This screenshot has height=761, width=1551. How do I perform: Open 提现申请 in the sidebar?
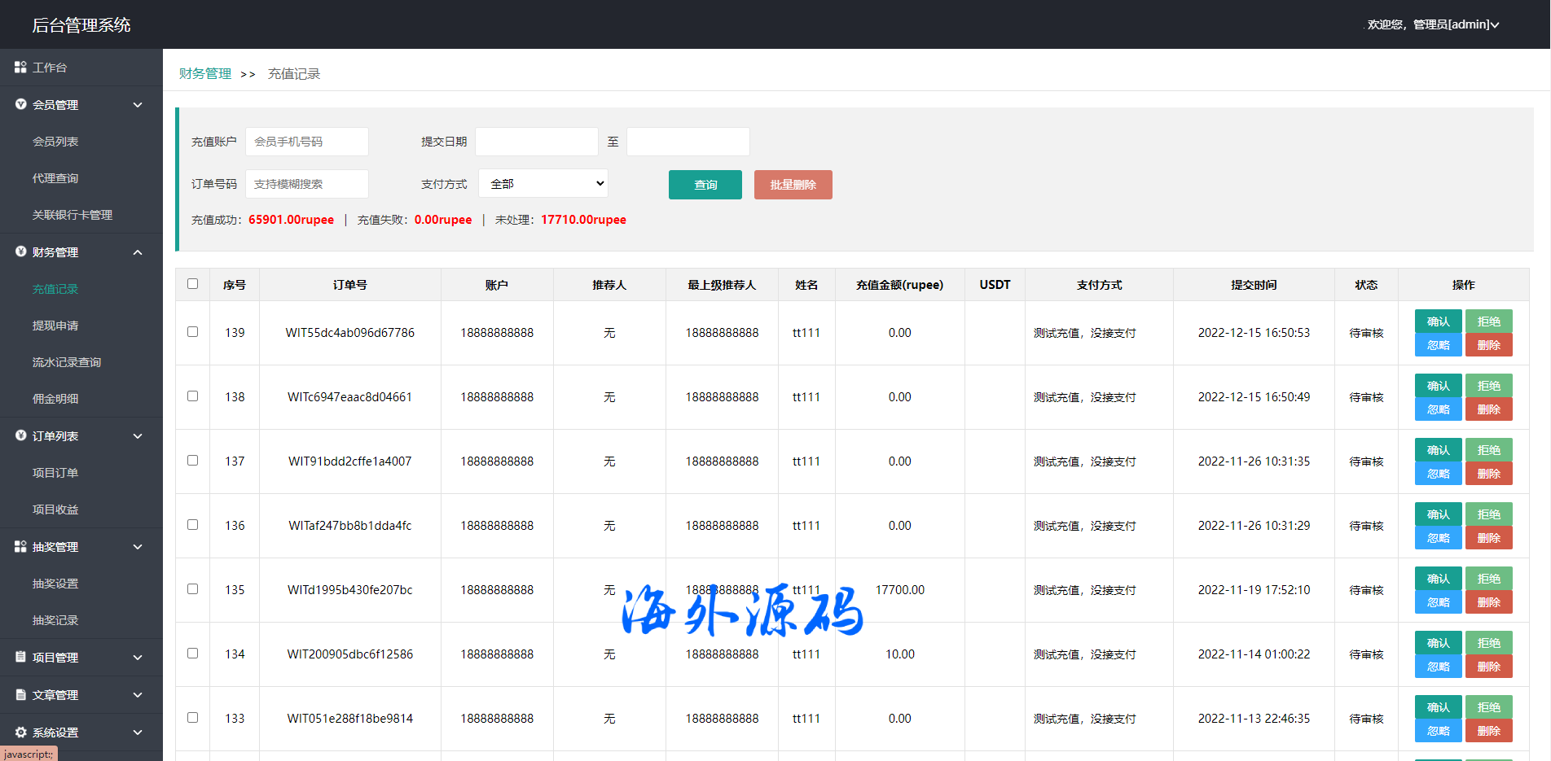point(55,326)
